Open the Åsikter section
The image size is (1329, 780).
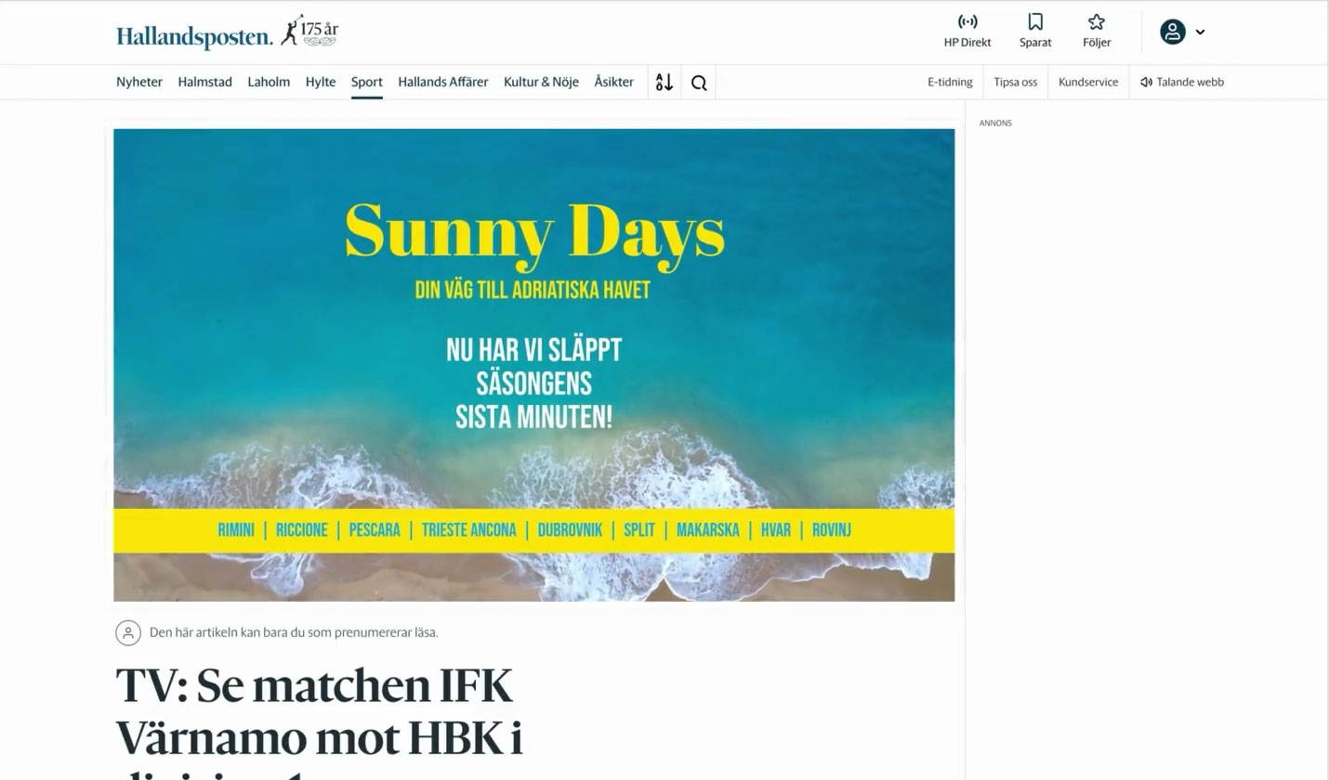point(614,82)
